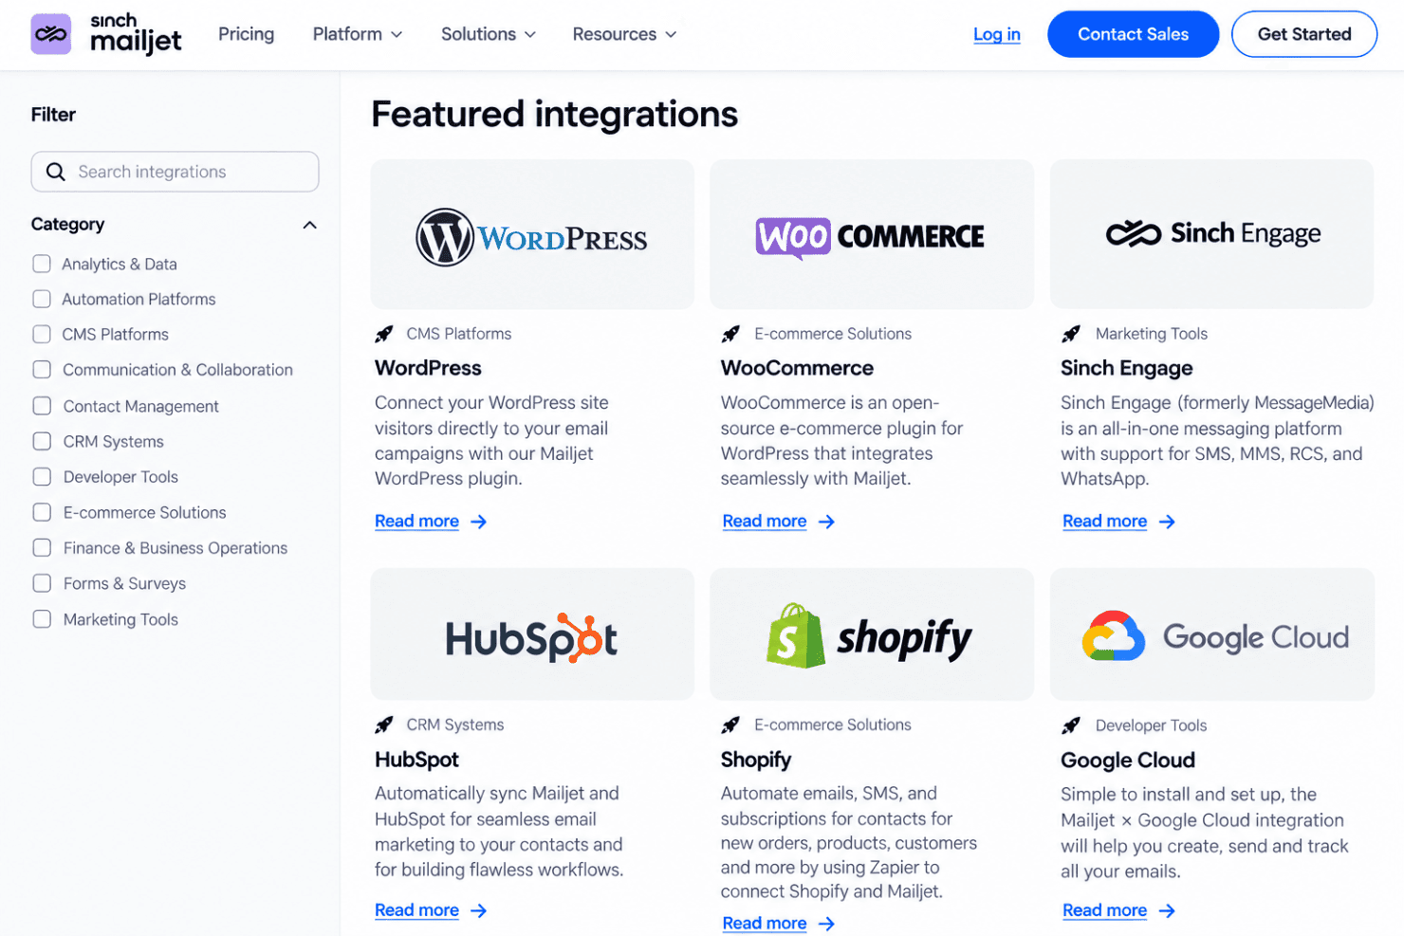
Task: Click the Sinch Mailjet logo
Action: pyautogui.click(x=106, y=34)
